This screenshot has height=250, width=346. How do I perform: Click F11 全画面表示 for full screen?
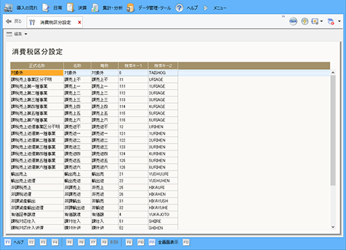(163, 242)
